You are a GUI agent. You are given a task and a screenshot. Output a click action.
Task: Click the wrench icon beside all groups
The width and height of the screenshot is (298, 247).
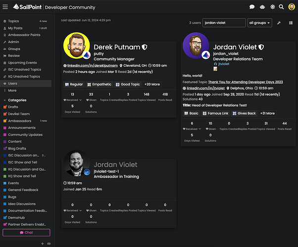[x=279, y=23]
